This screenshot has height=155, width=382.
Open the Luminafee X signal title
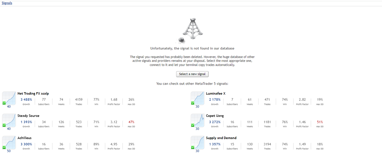pos(216,93)
